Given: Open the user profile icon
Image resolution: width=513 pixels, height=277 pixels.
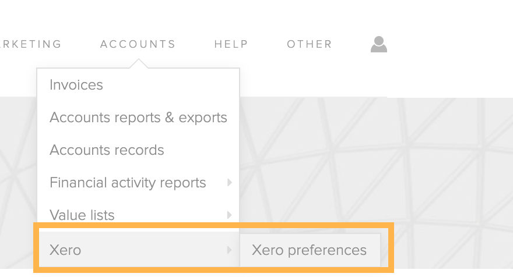Looking at the screenshot, I should tap(379, 44).
